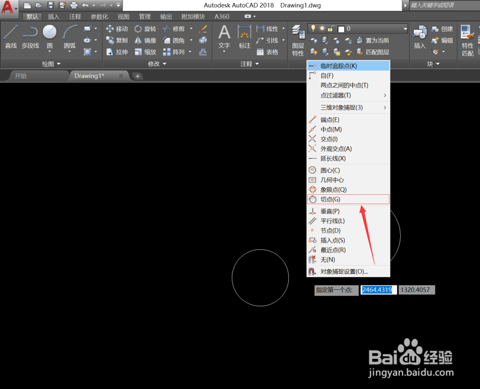Image resolution: width=480 pixels, height=389 pixels.
Task: Toggle layer on/off lightbulb icon
Action: click(x=313, y=28)
